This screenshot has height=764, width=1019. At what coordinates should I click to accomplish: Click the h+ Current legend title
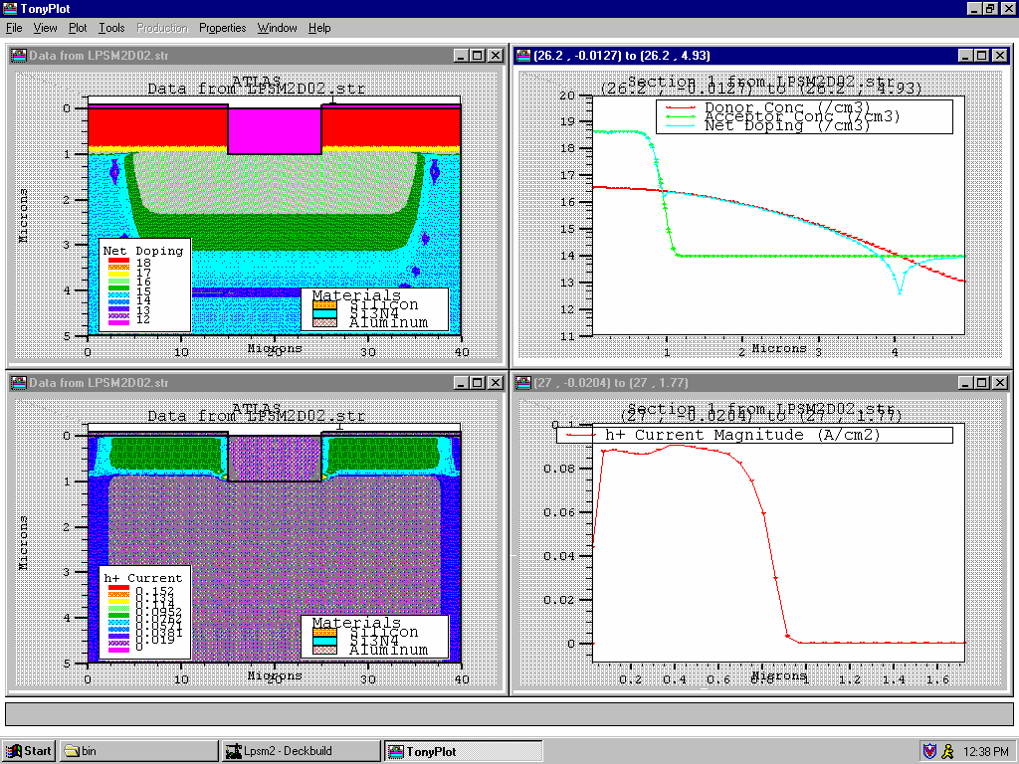tap(143, 578)
